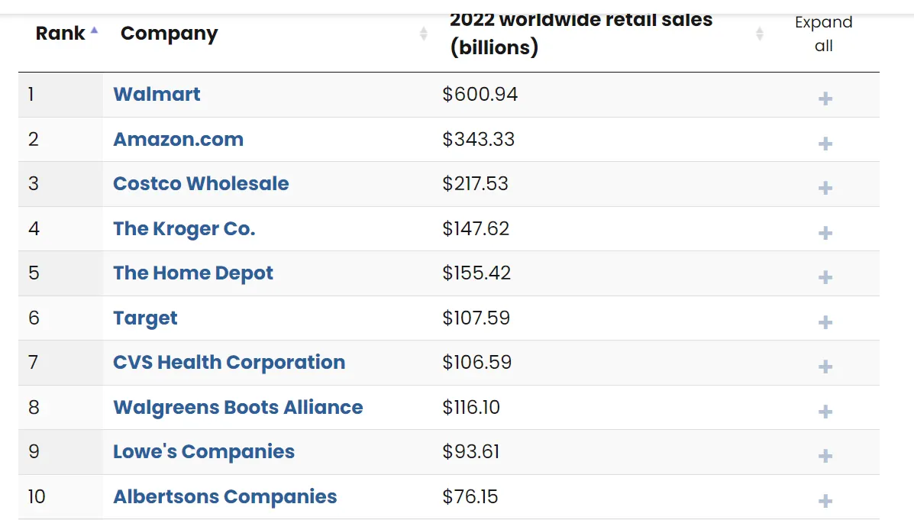Click the Company column header
The height and width of the screenshot is (520, 914).
point(170,34)
